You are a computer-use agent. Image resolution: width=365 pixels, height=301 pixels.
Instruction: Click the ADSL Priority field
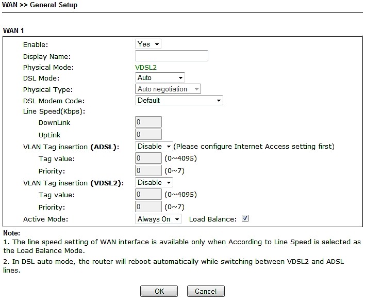[x=148, y=170]
